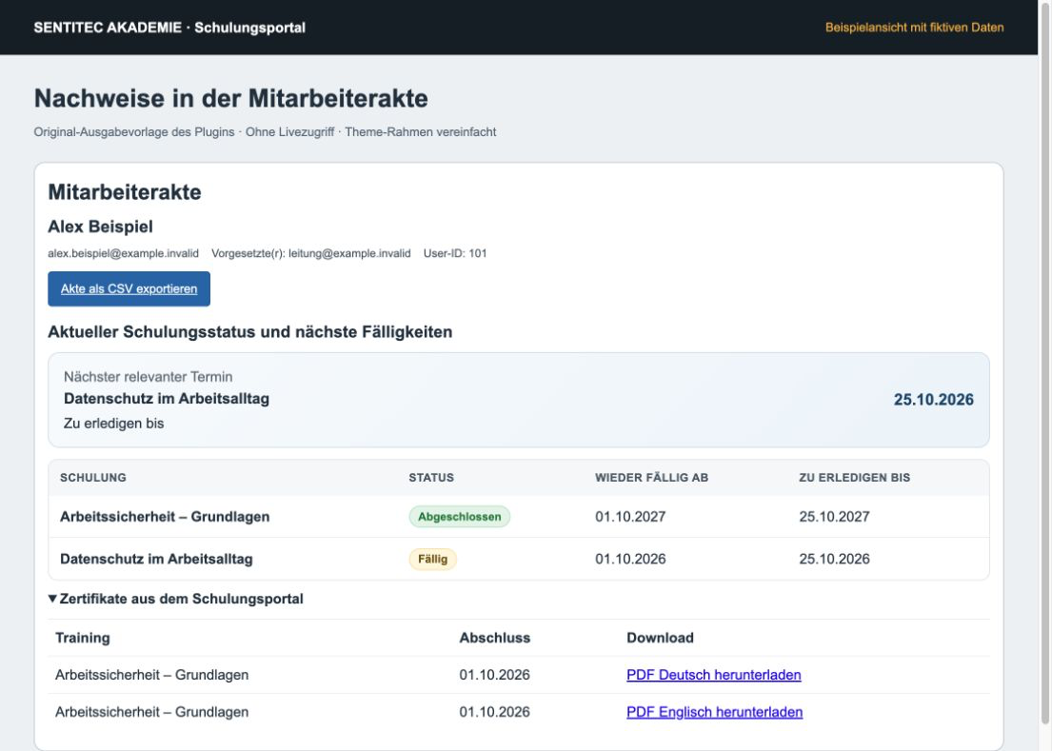Click the 'User-ID: 101' text
The height and width of the screenshot is (751, 1052).
coord(455,253)
